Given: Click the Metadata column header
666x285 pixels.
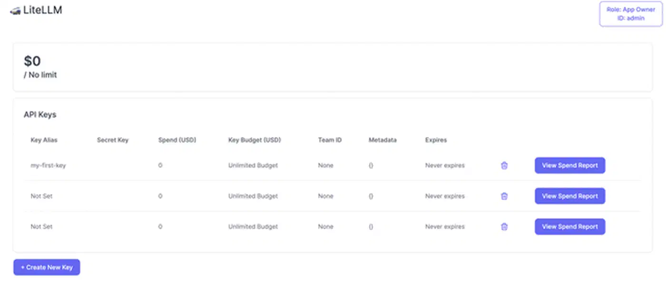Looking at the screenshot, I should click(x=382, y=140).
